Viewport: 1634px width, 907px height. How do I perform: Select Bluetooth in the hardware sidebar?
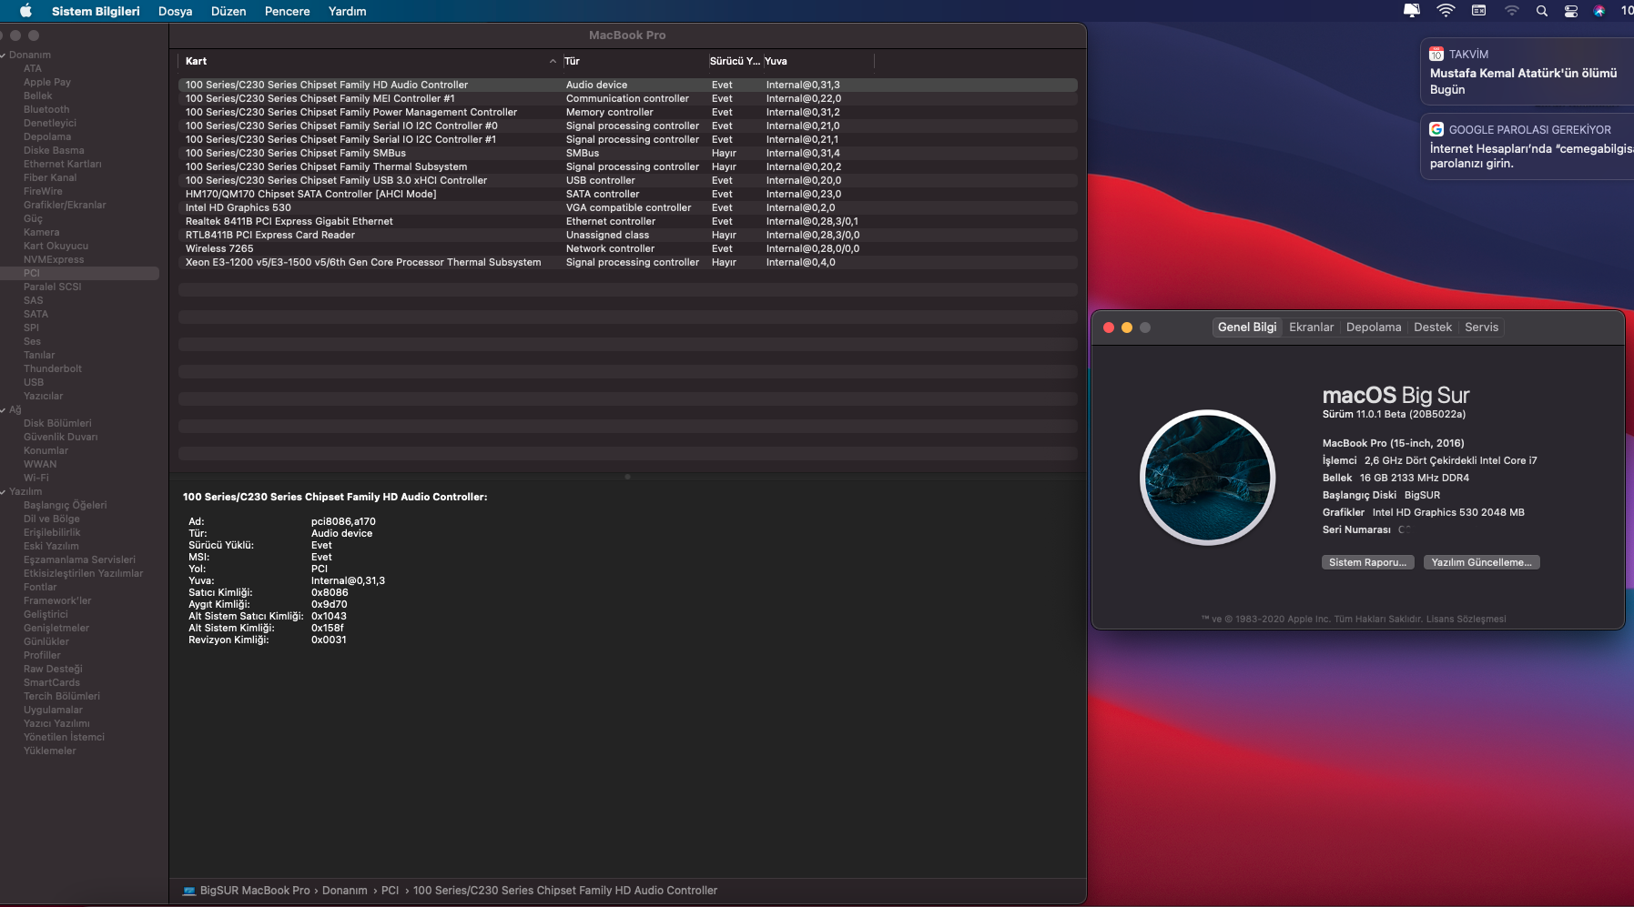click(x=46, y=109)
